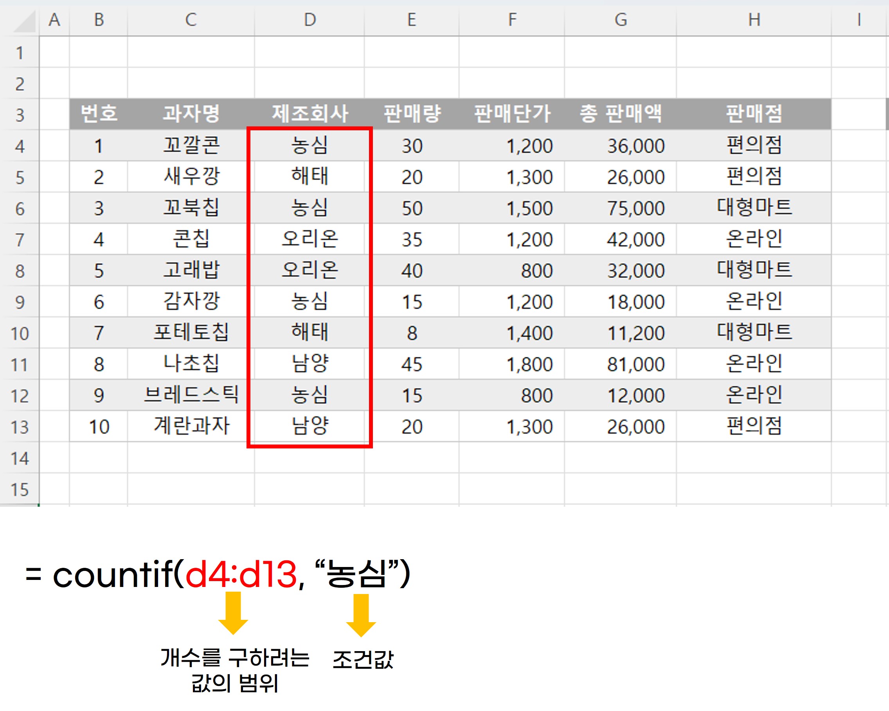Screen dimensions: 889x711
Task: Select the 36,000 total sales cell
Action: 621,146
